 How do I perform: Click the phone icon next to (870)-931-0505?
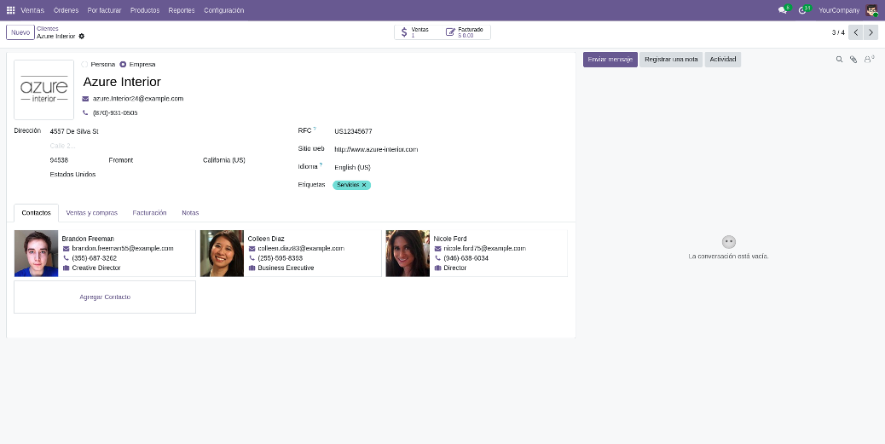(85, 112)
